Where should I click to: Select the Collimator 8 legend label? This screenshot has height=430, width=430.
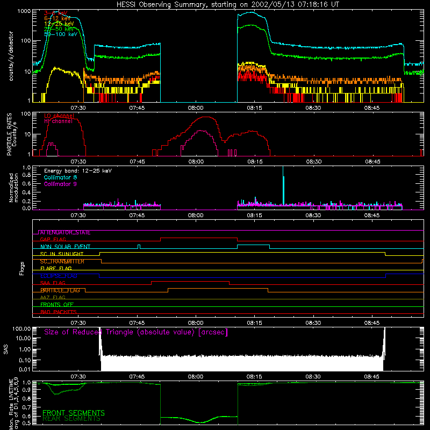60,177
